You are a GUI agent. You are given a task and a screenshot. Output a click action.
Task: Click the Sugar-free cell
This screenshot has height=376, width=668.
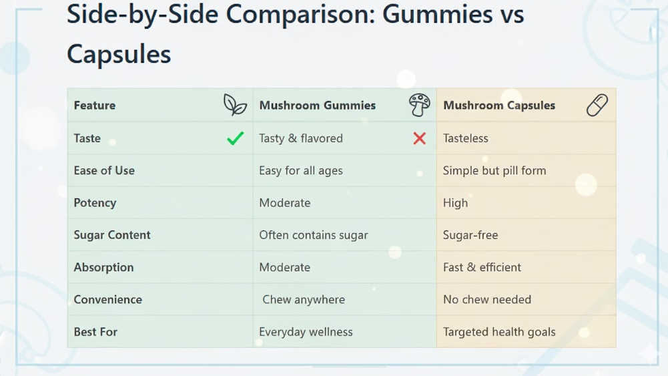tap(470, 235)
